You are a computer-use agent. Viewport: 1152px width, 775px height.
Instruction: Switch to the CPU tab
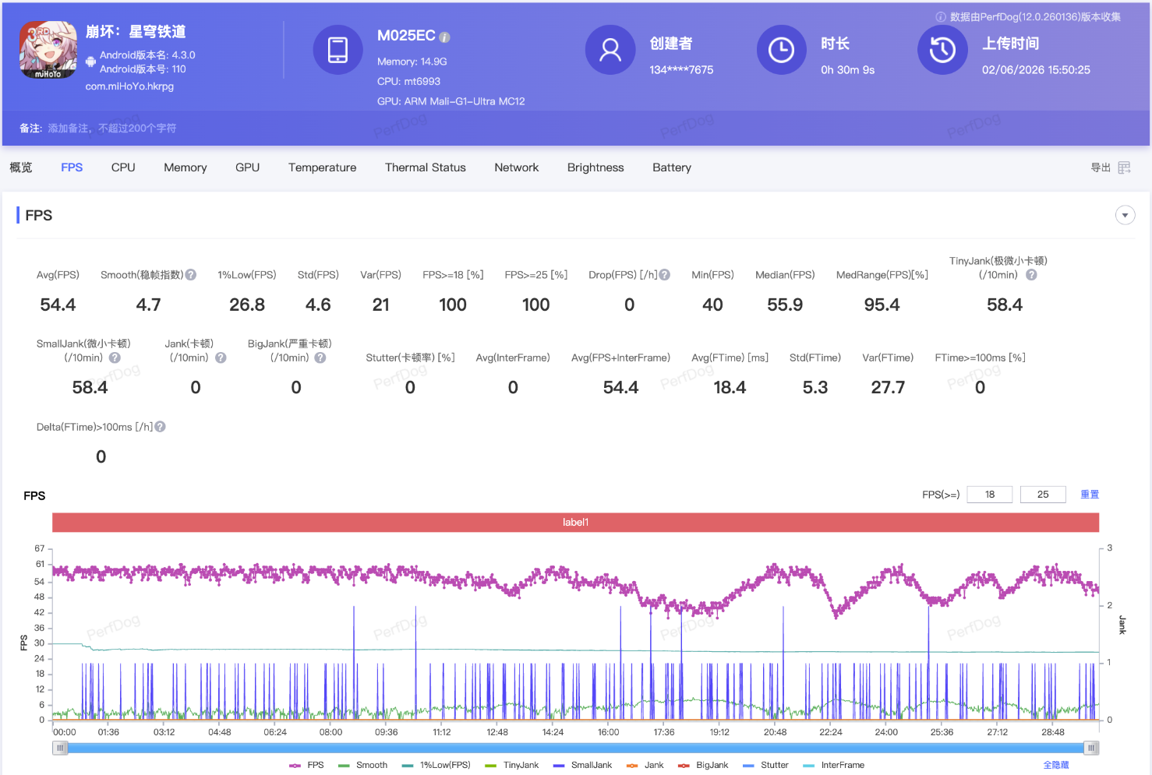(123, 167)
